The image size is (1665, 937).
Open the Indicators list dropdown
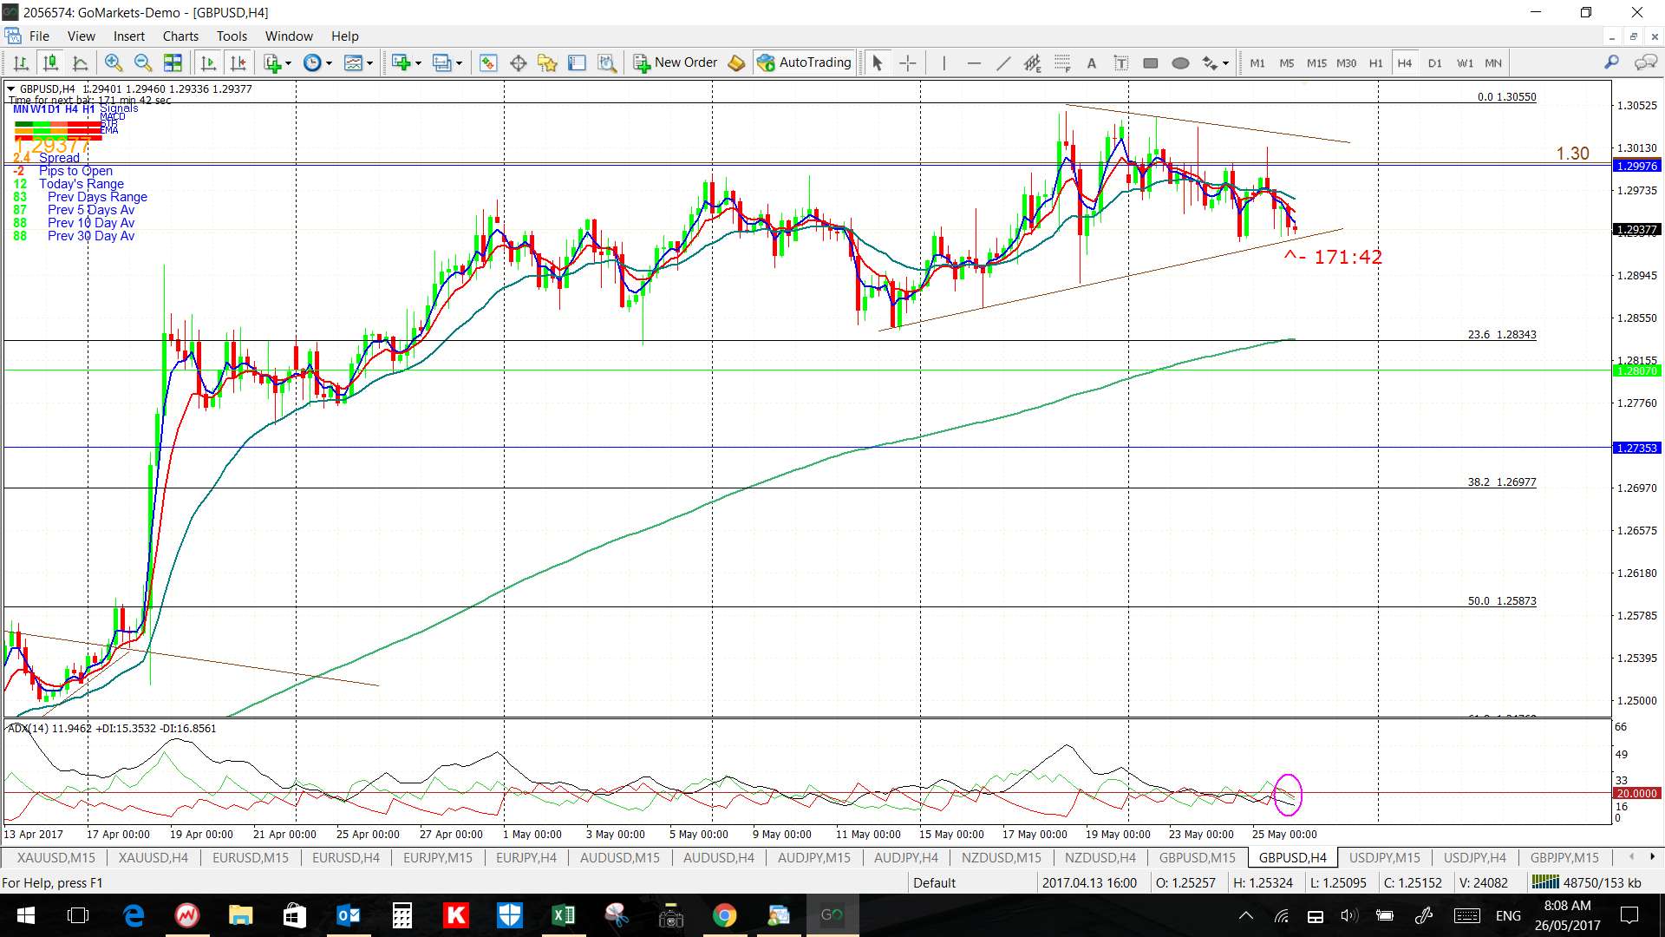tap(277, 62)
